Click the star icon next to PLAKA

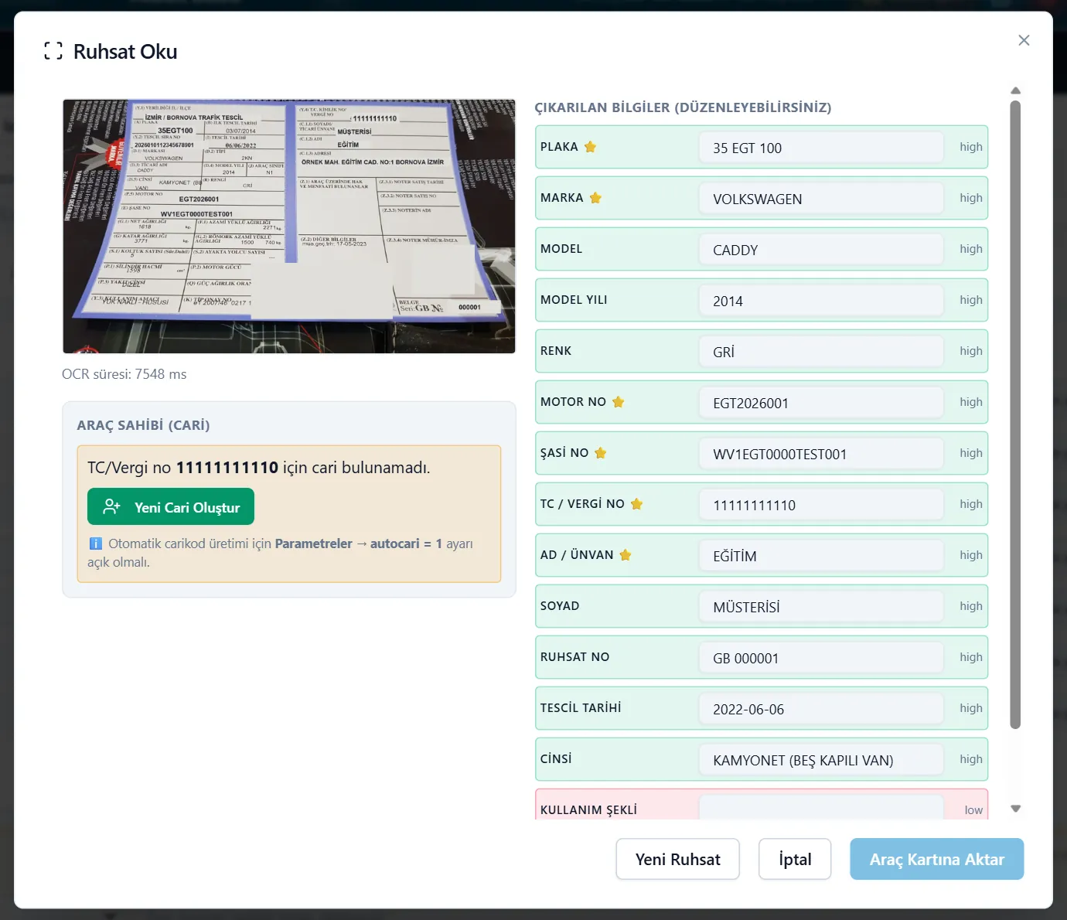(590, 147)
